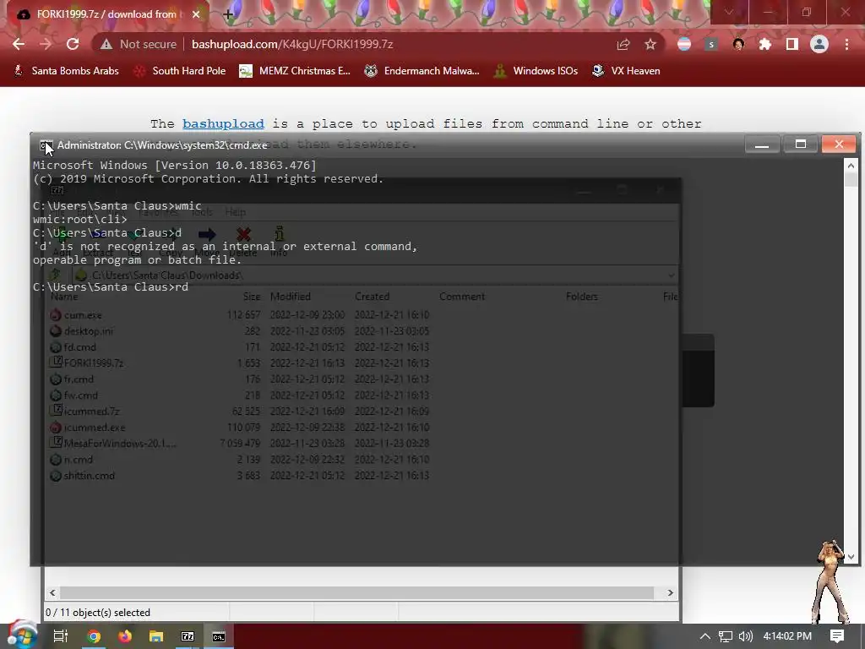Bookmark this tab with star icon
This screenshot has height=649, width=865.
650,44
